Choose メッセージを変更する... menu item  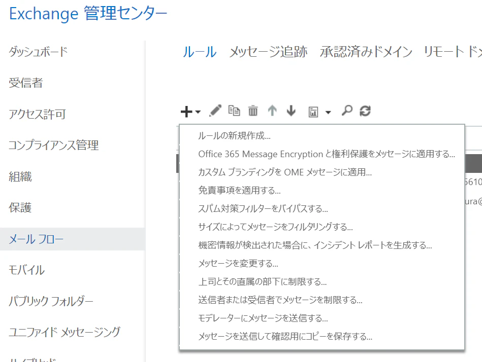tap(238, 263)
